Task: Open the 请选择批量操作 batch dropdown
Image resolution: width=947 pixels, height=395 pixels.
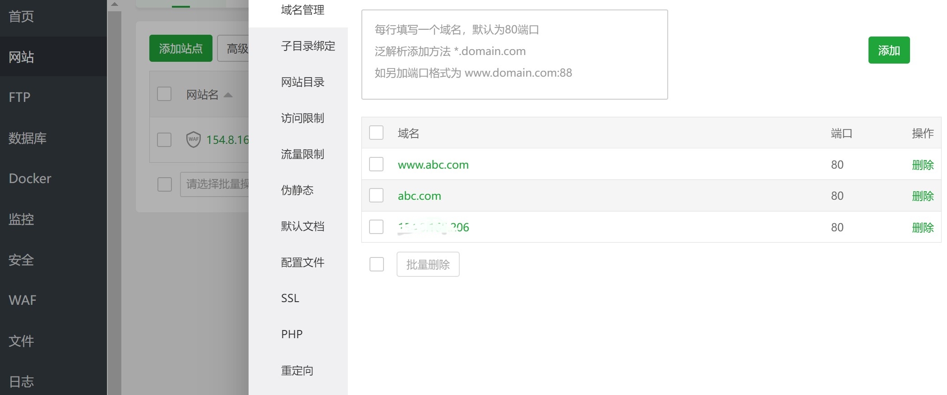Action: (x=215, y=184)
